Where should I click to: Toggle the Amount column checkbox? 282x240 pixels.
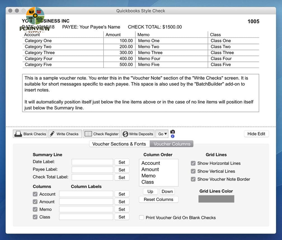pyautogui.click(x=35, y=202)
